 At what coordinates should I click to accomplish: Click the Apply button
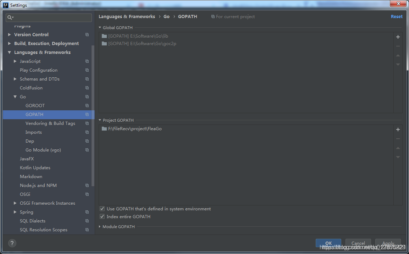pos(388,243)
